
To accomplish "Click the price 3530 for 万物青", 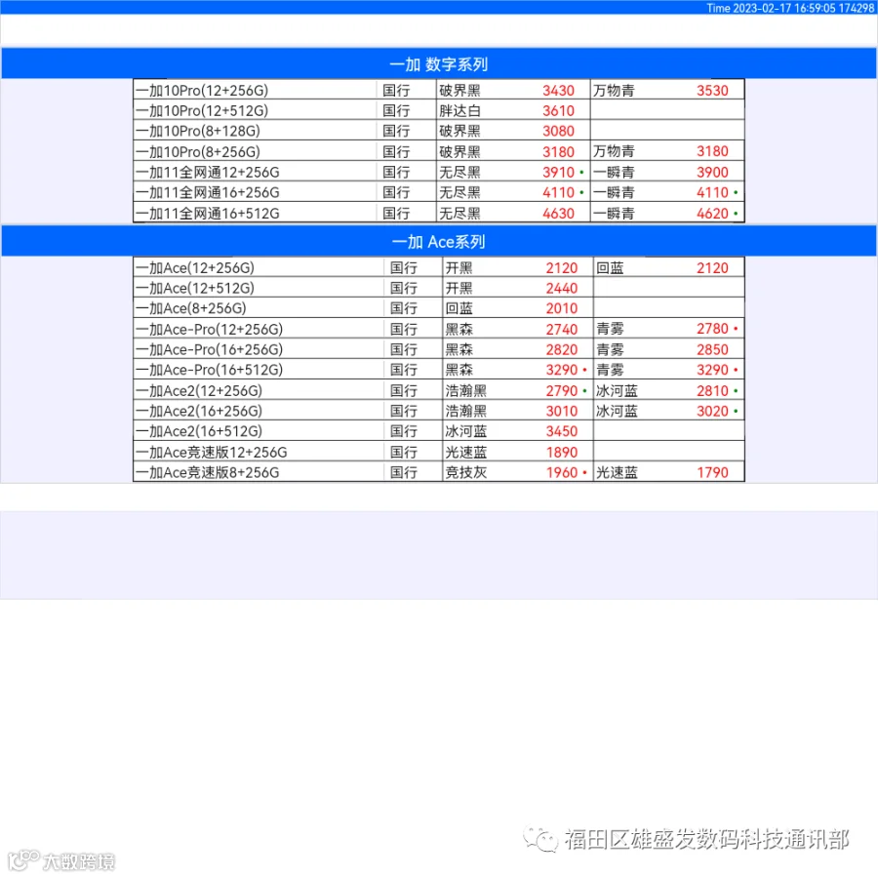I will (712, 90).
